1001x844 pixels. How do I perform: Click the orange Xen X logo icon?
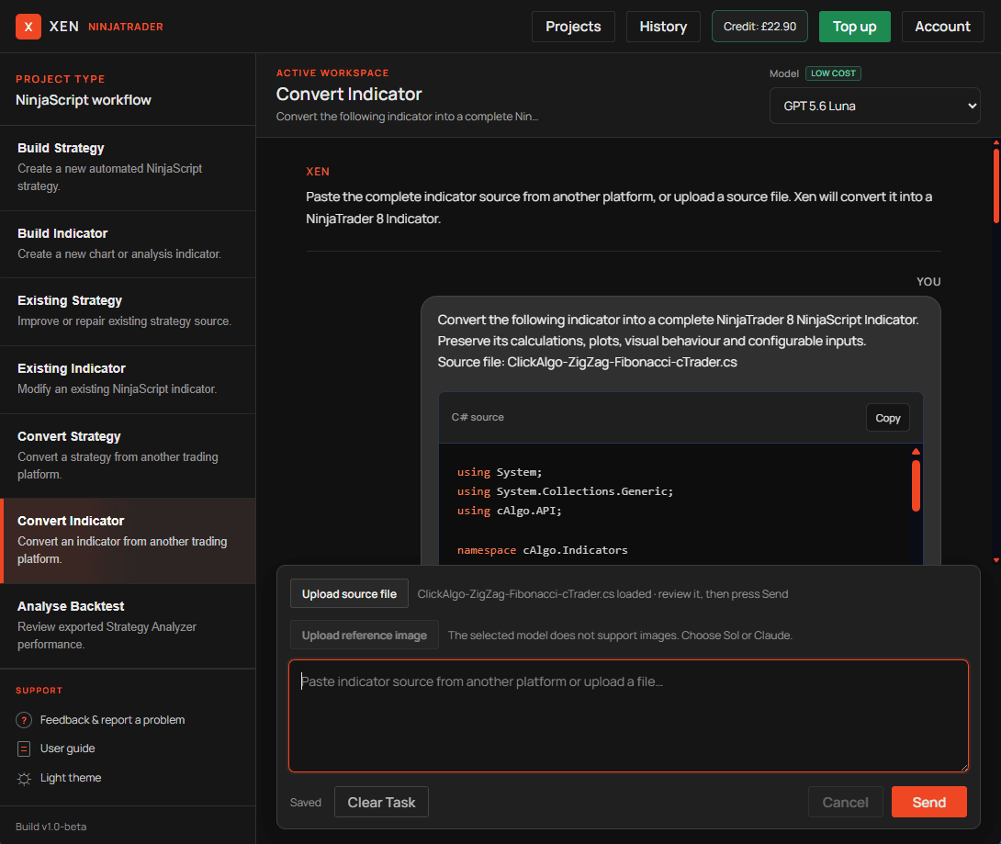pyautogui.click(x=28, y=27)
